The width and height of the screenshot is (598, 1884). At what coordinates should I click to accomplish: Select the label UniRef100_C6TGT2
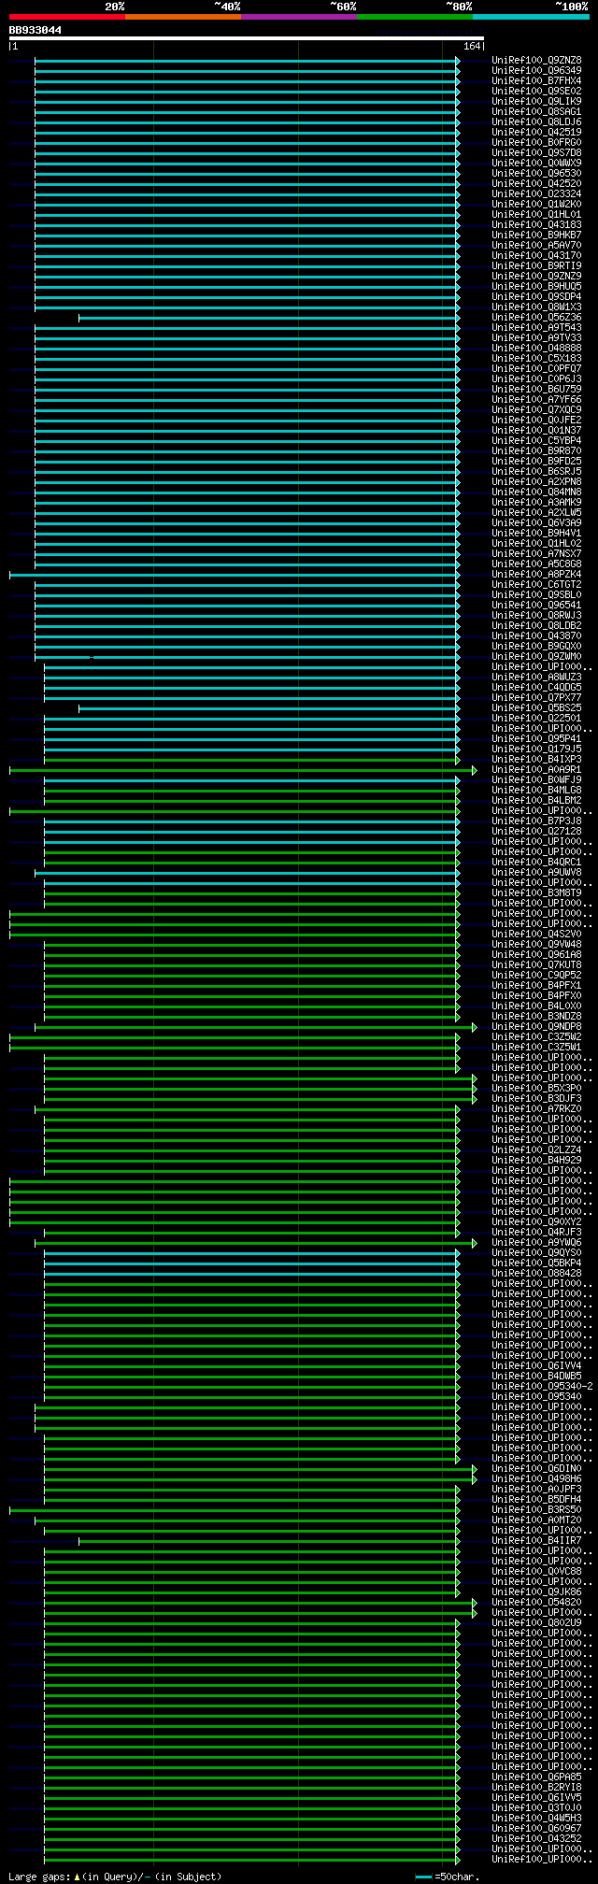[x=536, y=585]
